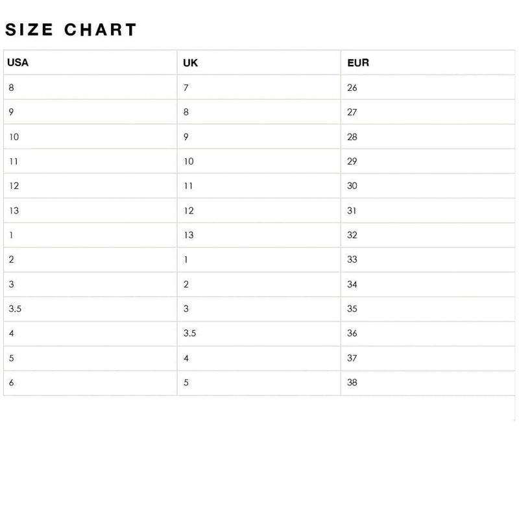Screen dimensions: 519x519
Task: Select EUR size 35 cell
Action: 352,309
